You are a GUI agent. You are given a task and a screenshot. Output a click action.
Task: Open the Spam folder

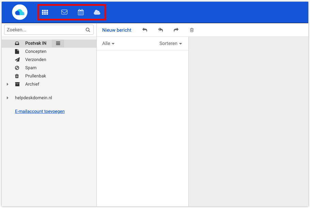pyautogui.click(x=31, y=68)
